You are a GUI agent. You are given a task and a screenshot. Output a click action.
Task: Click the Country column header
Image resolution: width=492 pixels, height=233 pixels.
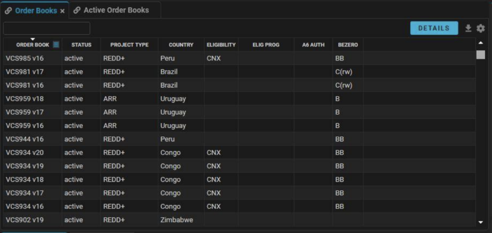point(181,45)
